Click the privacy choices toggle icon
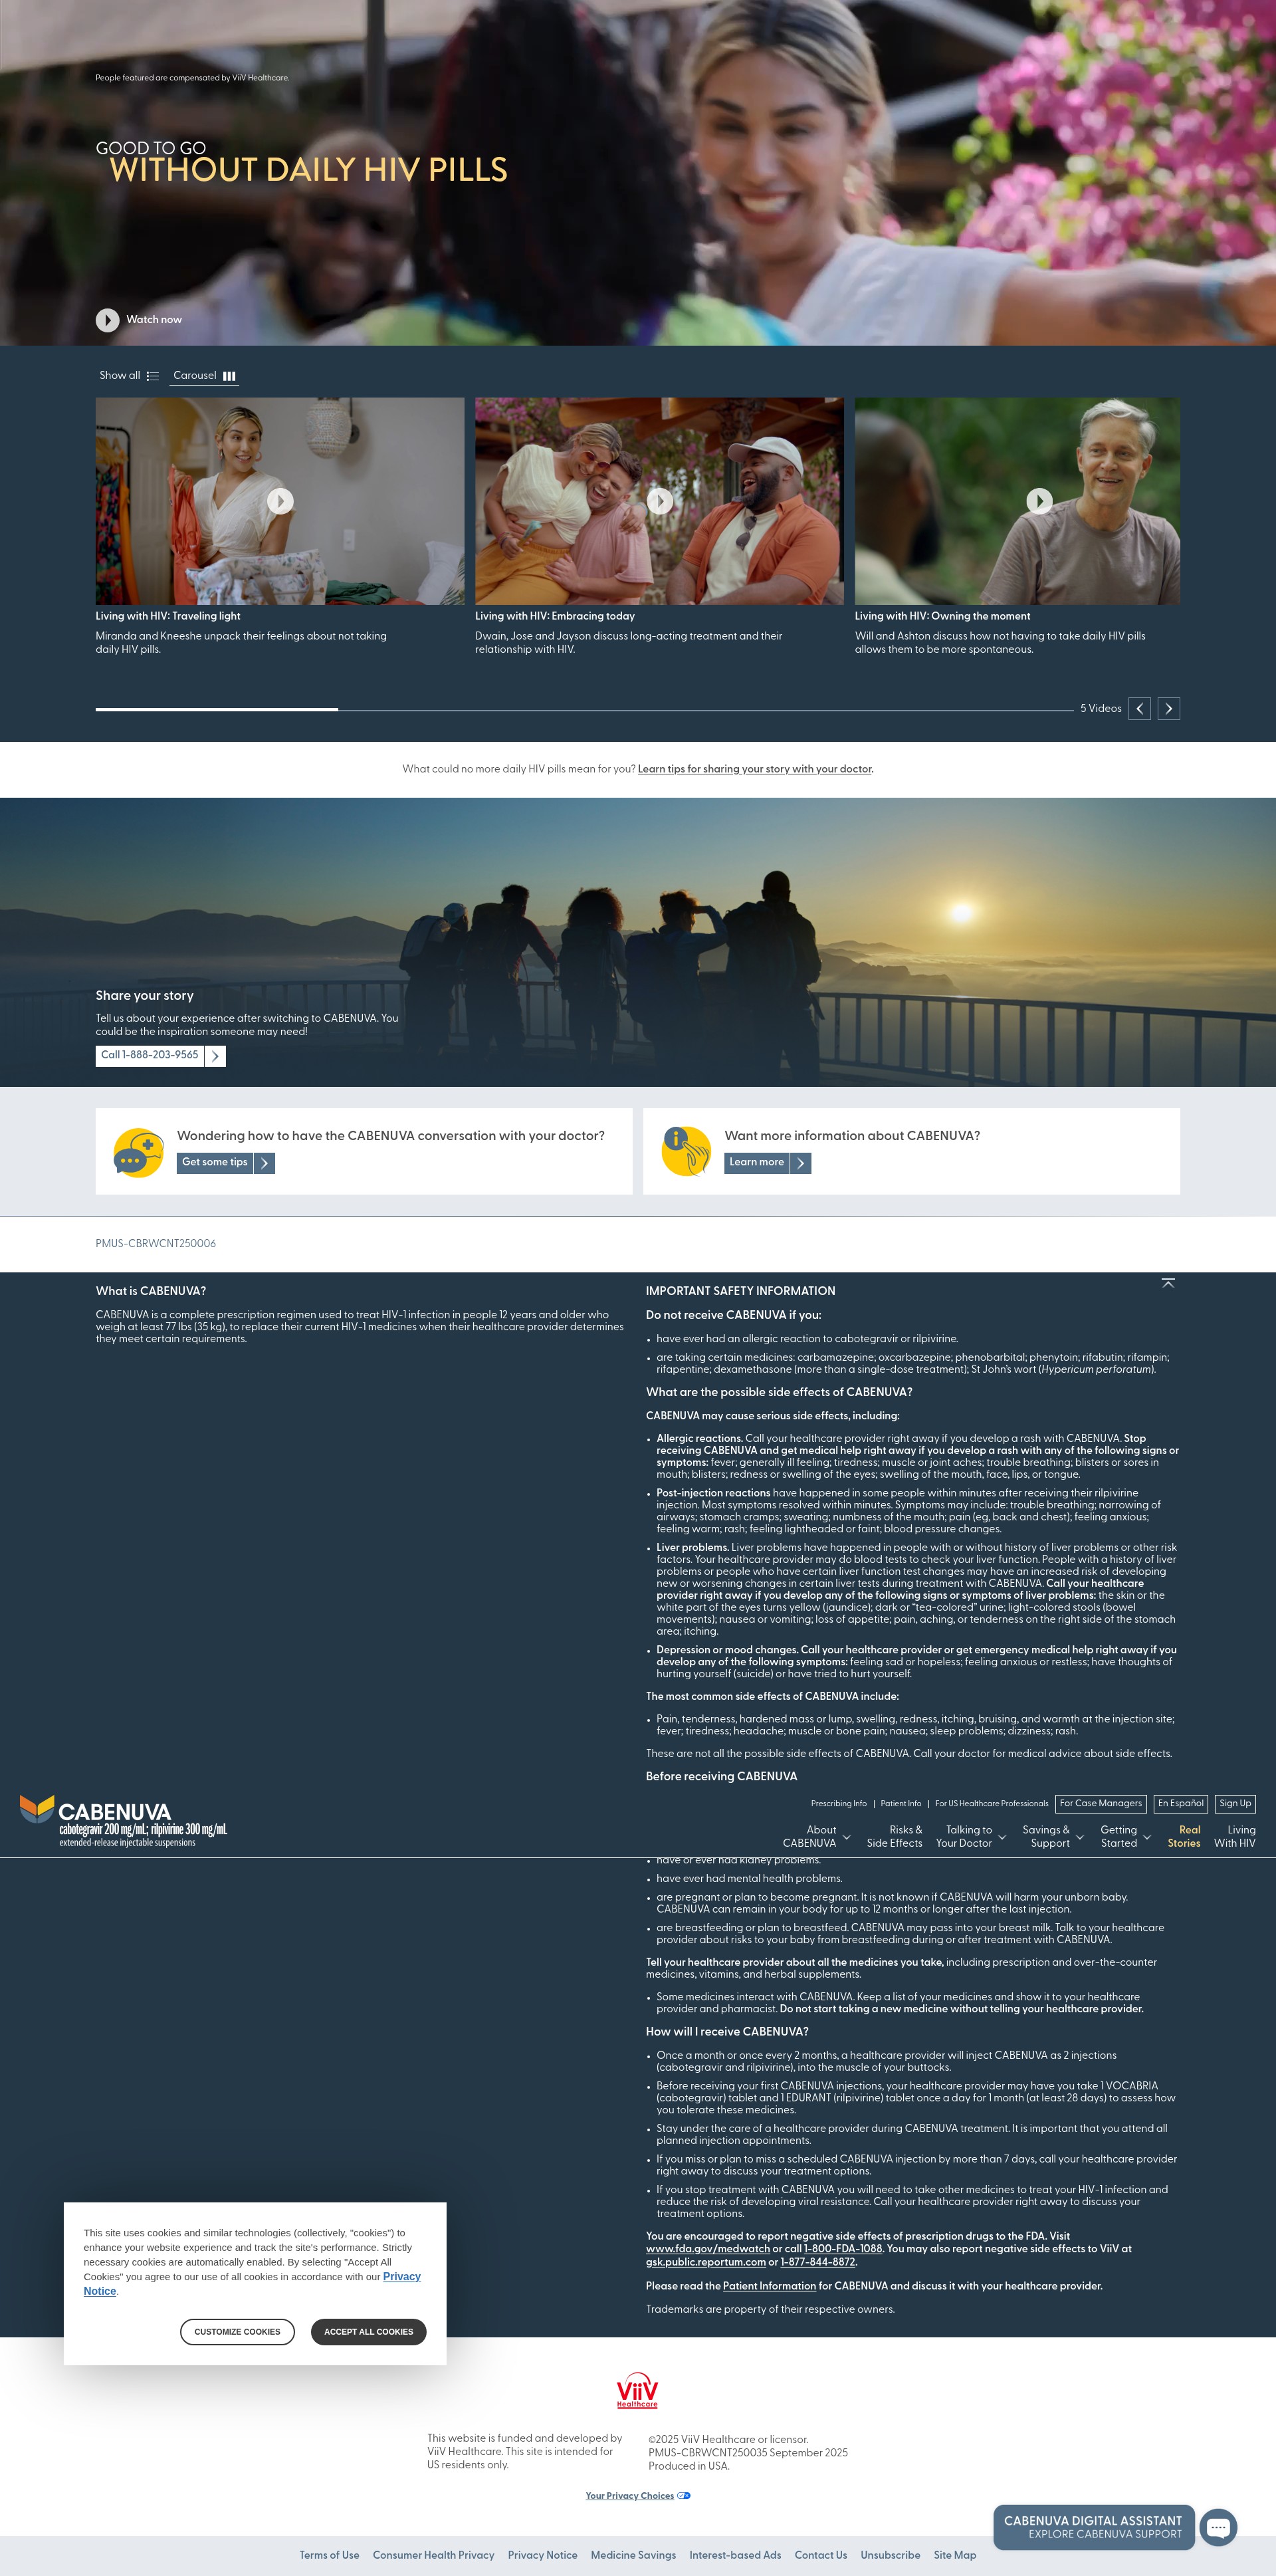1276x2576 pixels. pyautogui.click(x=684, y=2496)
